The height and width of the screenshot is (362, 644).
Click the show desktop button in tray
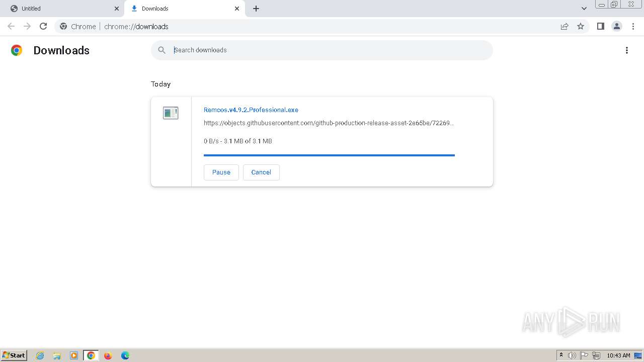coord(638,355)
